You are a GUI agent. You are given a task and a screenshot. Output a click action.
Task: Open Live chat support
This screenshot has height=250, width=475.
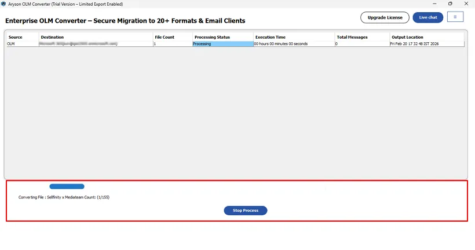click(428, 17)
